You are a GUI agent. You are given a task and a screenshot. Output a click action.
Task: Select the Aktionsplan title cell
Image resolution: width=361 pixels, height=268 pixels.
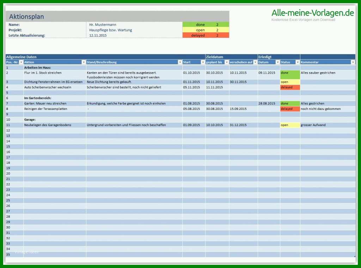click(117, 16)
